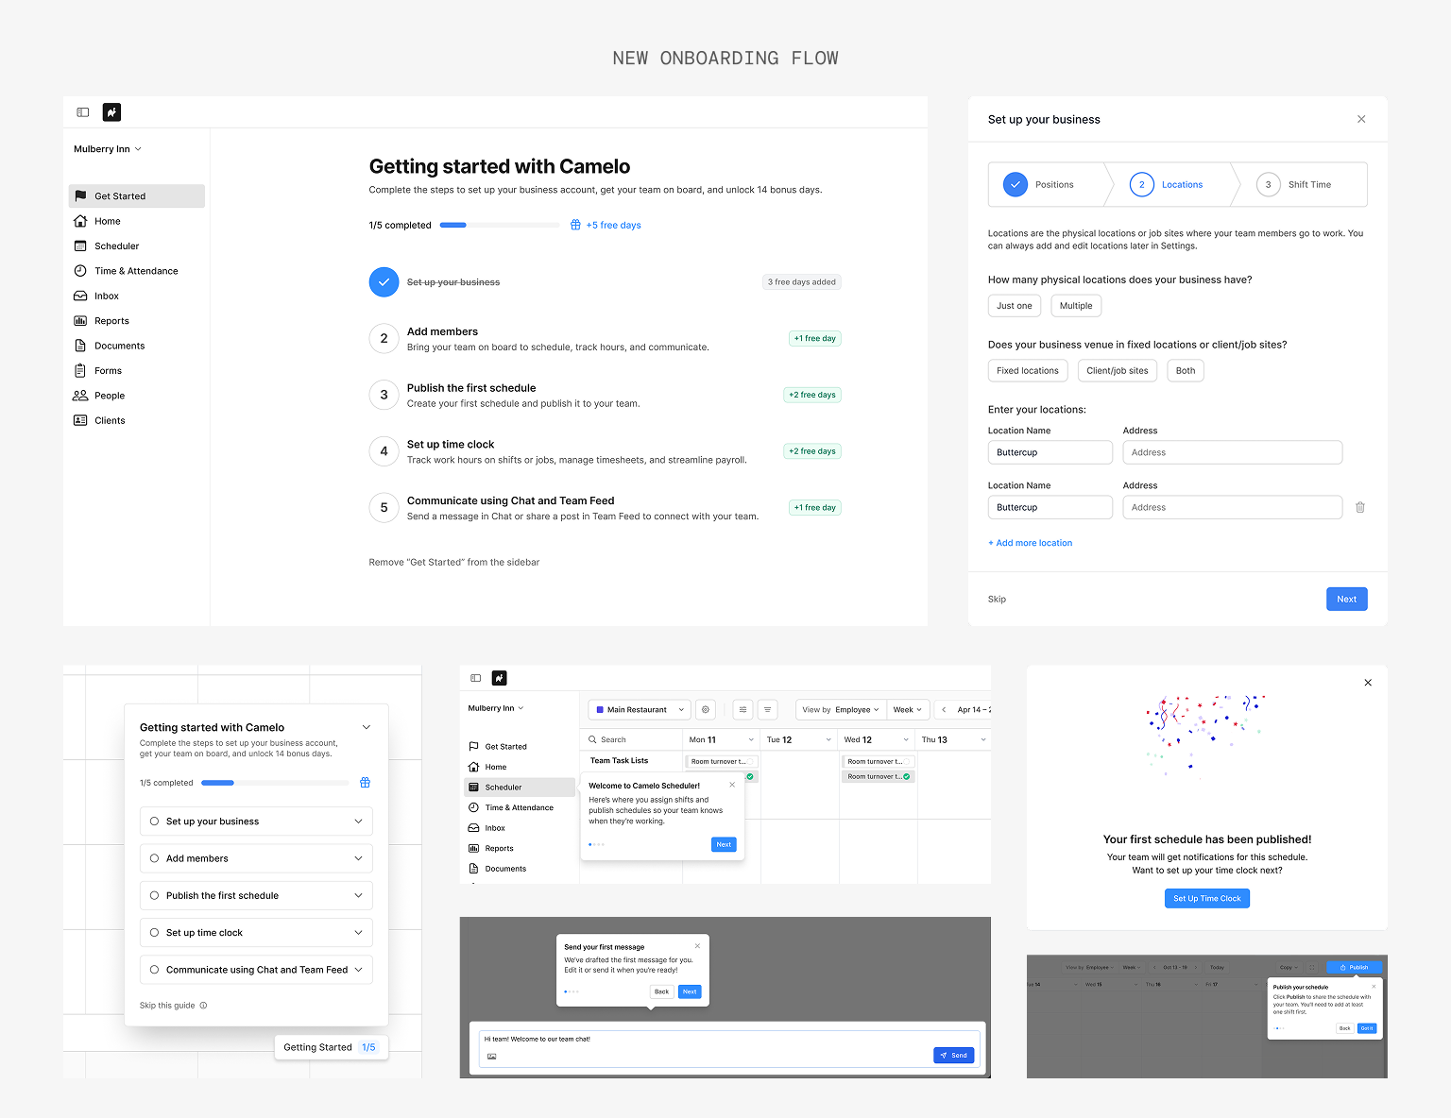The height and width of the screenshot is (1118, 1451).
Task: Toggle the sidebar icon in the top Getting Started screen
Action: (x=83, y=112)
